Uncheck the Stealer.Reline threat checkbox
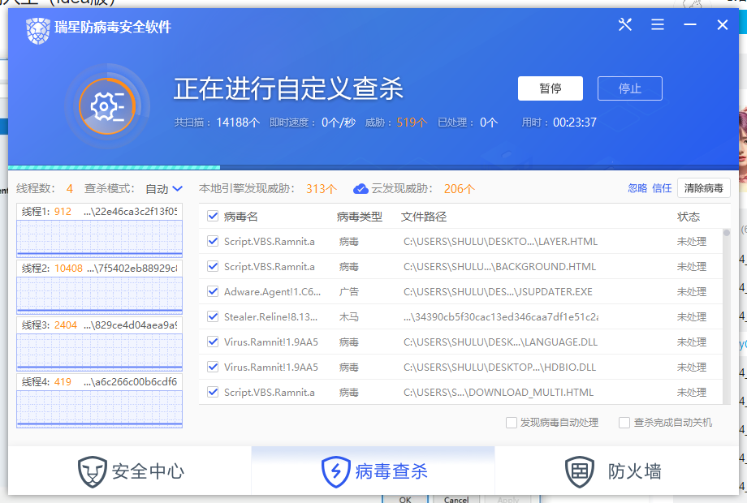 tap(213, 317)
